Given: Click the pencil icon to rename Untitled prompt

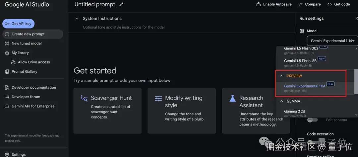Looking at the screenshot, I should click(121, 4).
